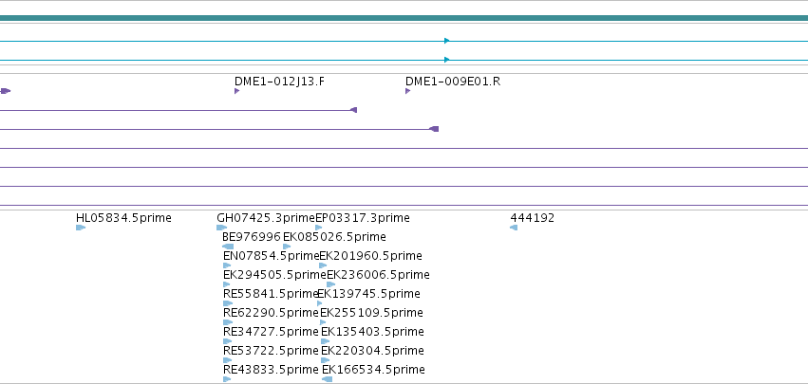Viewport: 808px width, 384px height.
Task: Click the purple feature's small left-pointing end cap
Action: pyautogui.click(x=353, y=110)
